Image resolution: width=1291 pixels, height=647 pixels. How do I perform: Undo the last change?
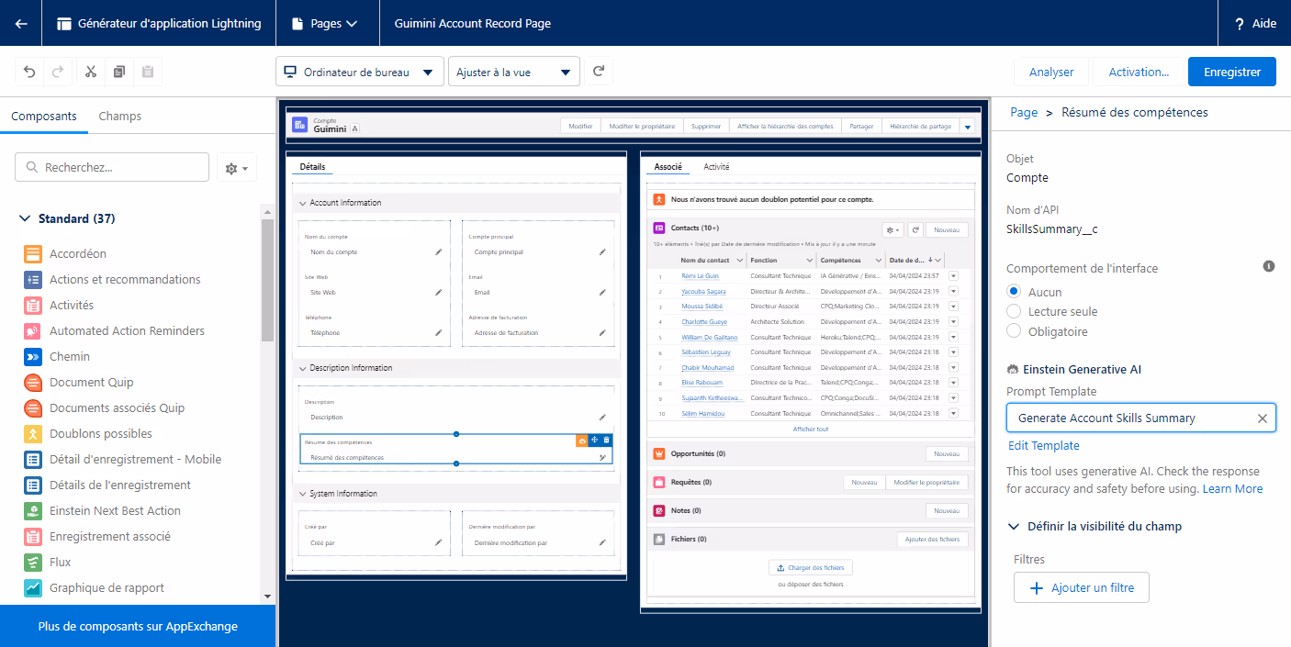click(x=30, y=72)
